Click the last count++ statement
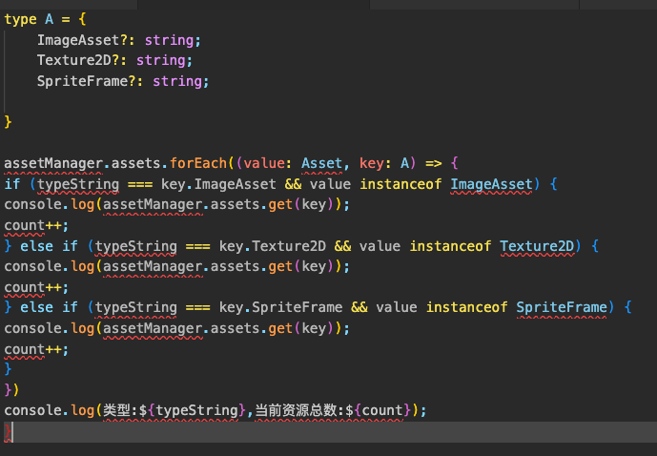The width and height of the screenshot is (657, 456). click(x=25, y=349)
